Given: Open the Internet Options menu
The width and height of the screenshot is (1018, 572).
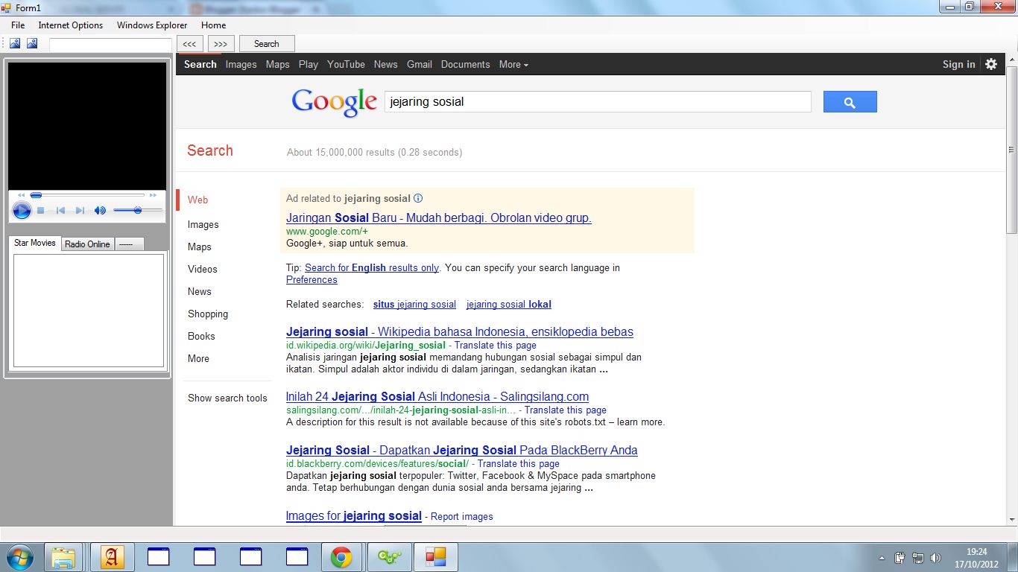Looking at the screenshot, I should tap(71, 25).
